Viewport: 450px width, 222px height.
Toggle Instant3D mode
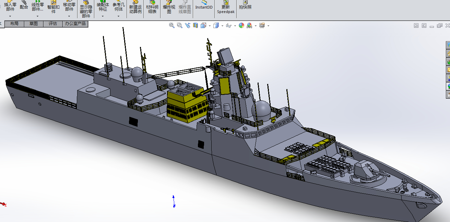[204, 7]
